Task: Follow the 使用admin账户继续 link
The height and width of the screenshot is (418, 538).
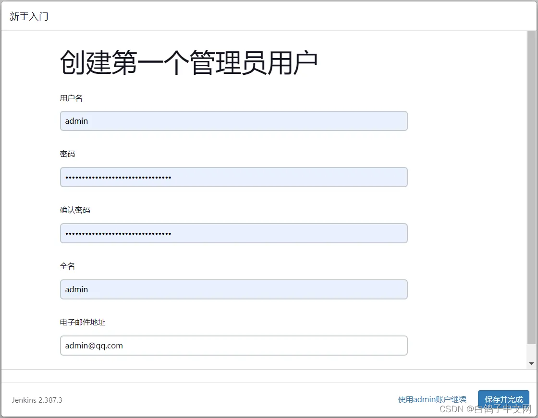Action: (432, 399)
